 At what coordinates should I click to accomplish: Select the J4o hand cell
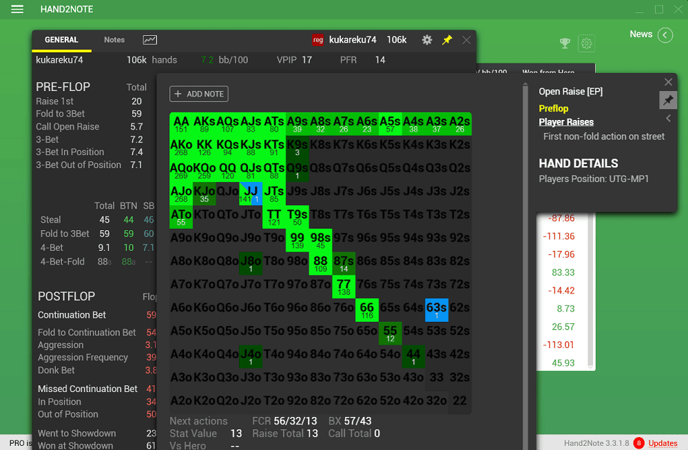click(x=251, y=356)
